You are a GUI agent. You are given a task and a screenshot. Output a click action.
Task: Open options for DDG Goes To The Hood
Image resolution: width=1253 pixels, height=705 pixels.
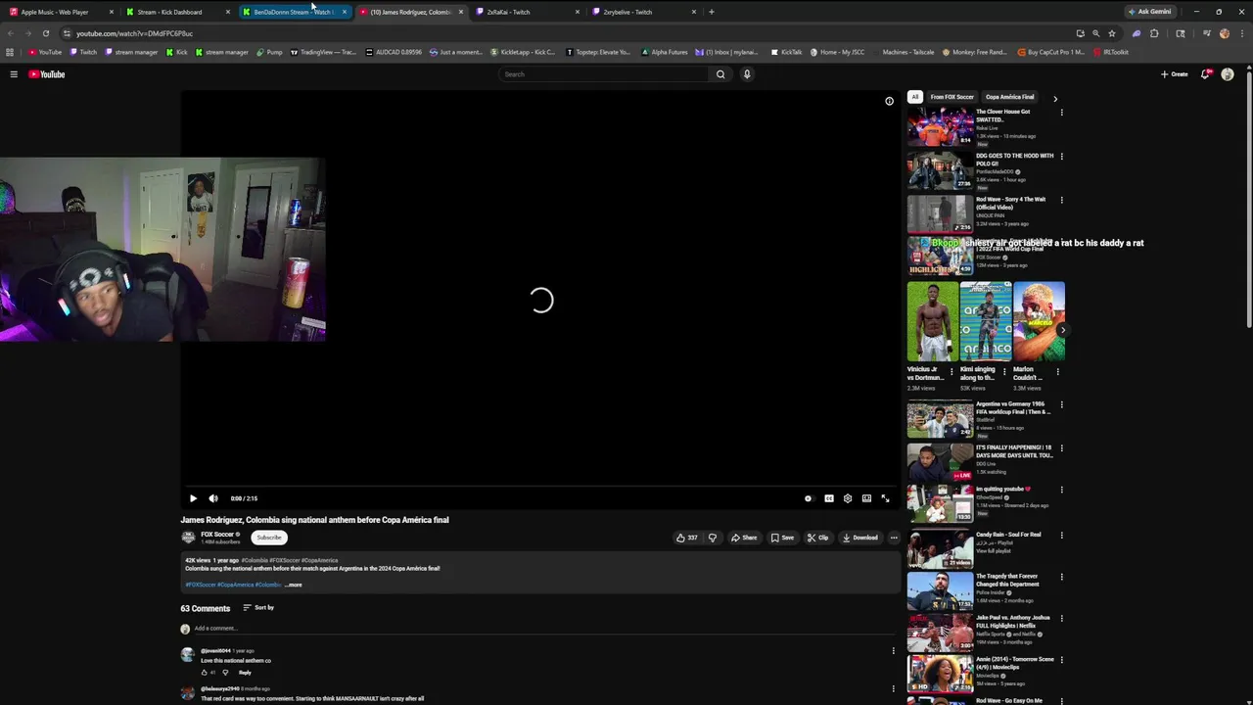(1061, 157)
